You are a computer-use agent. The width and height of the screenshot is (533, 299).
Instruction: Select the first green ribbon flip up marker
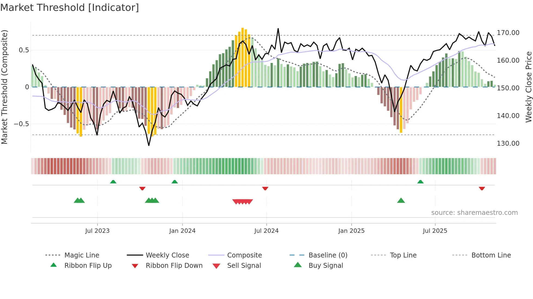click(x=113, y=182)
